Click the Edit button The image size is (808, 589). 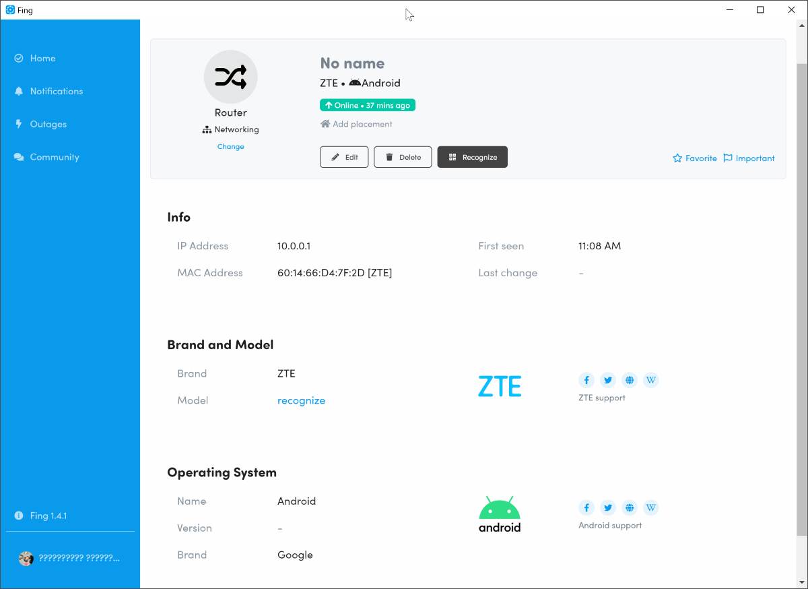[344, 157]
